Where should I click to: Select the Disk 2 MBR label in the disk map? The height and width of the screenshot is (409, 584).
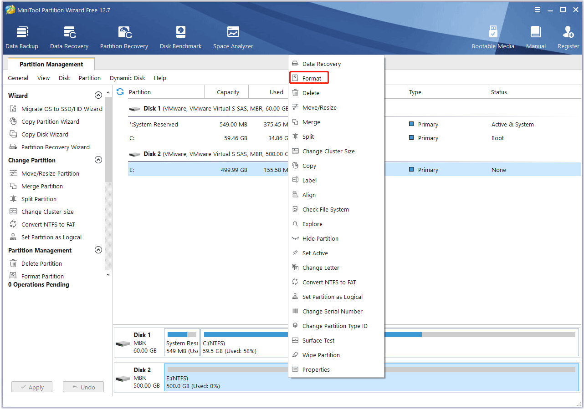[138, 378]
